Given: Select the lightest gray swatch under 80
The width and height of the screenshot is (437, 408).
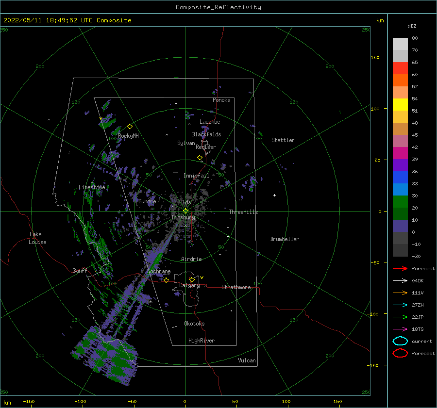Looking at the screenshot, I should click(x=400, y=44).
